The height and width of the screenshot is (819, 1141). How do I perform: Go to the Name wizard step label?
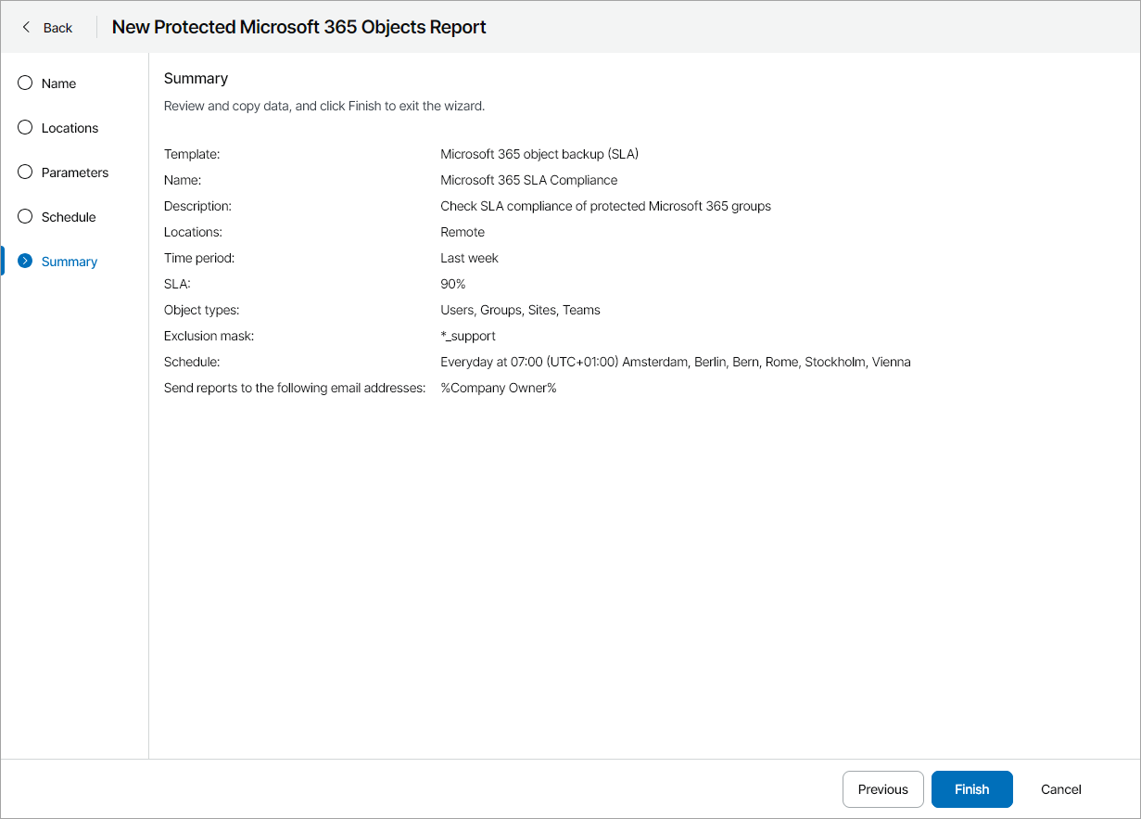pos(58,83)
